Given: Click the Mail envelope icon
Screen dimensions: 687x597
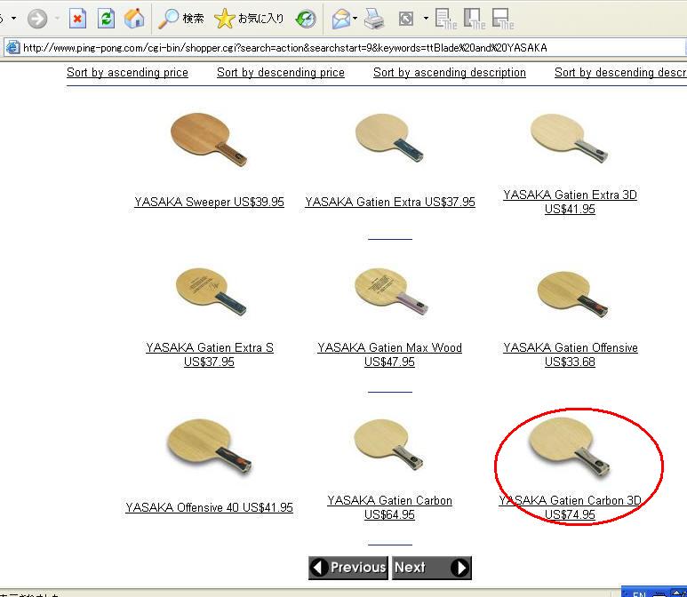Looking at the screenshot, I should click(x=341, y=19).
